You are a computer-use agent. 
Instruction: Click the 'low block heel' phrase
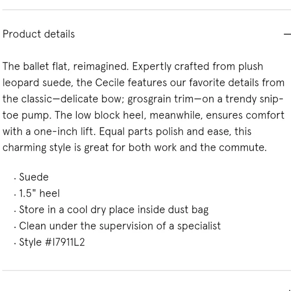point(110,115)
